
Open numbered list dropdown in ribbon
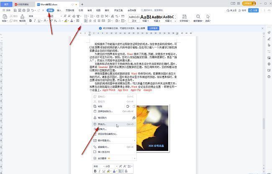pyautogui.click(x=95, y=16)
